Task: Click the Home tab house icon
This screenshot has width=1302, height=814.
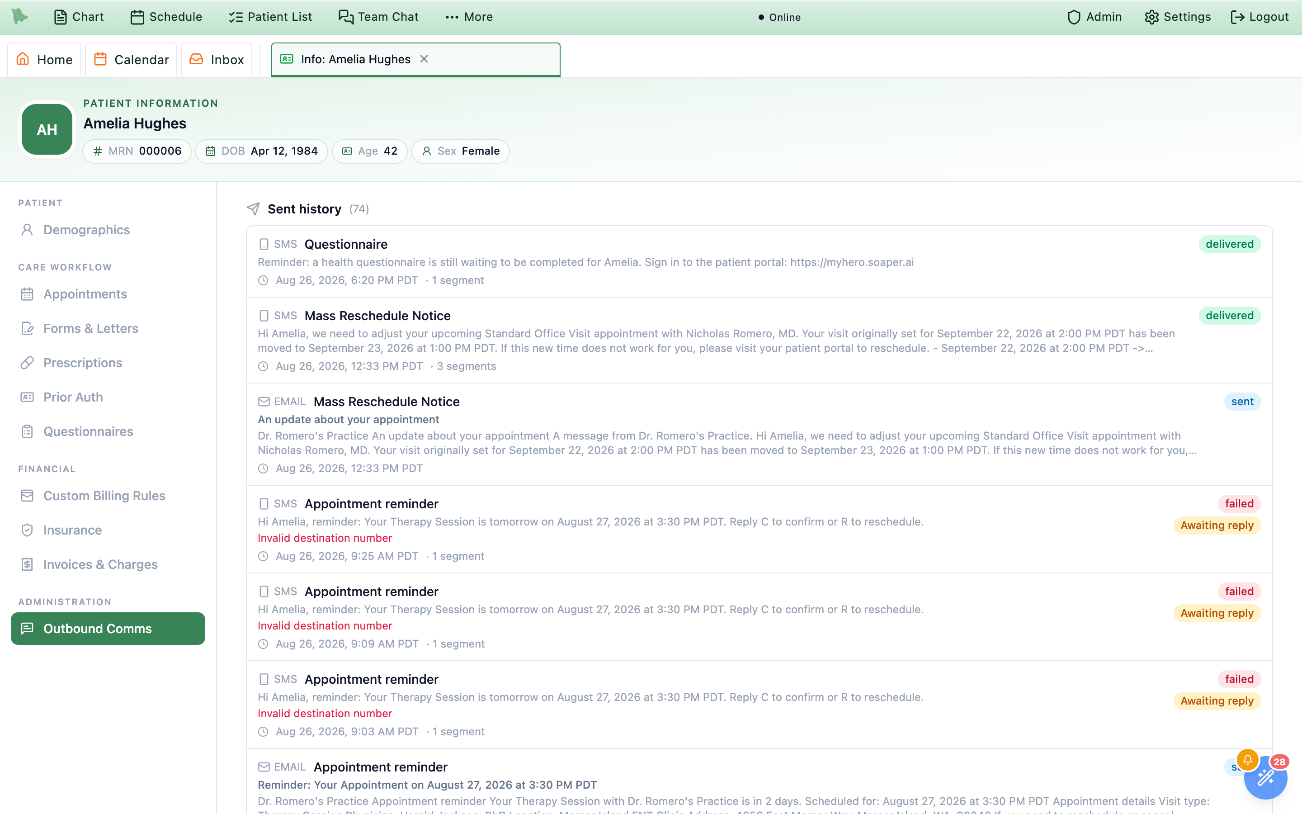Action: pos(23,59)
